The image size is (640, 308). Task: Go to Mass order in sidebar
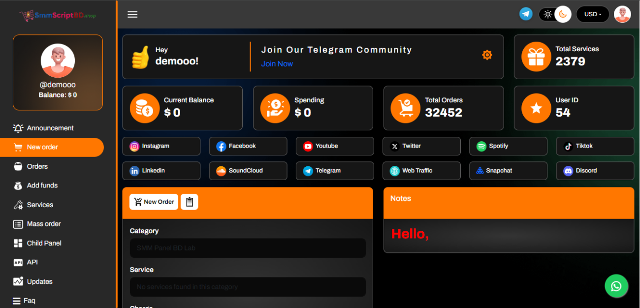point(44,224)
